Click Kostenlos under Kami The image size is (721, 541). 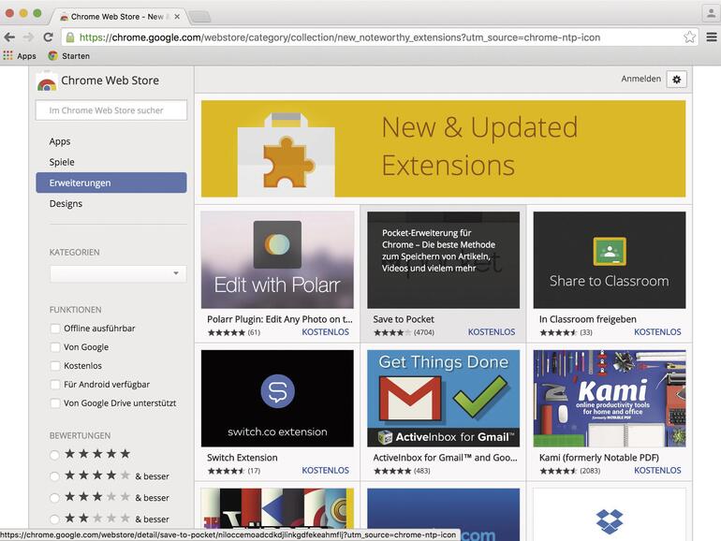(657, 470)
